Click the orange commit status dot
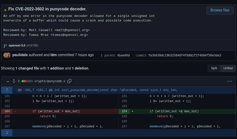 tap(5, 10)
